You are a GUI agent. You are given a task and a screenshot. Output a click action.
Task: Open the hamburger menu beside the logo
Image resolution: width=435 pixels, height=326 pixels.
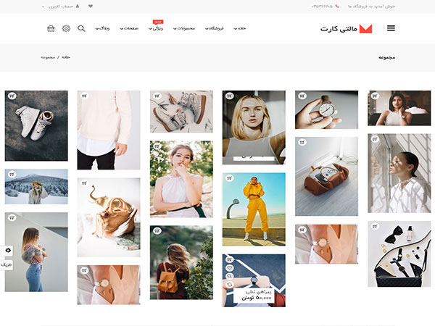pos(391,28)
